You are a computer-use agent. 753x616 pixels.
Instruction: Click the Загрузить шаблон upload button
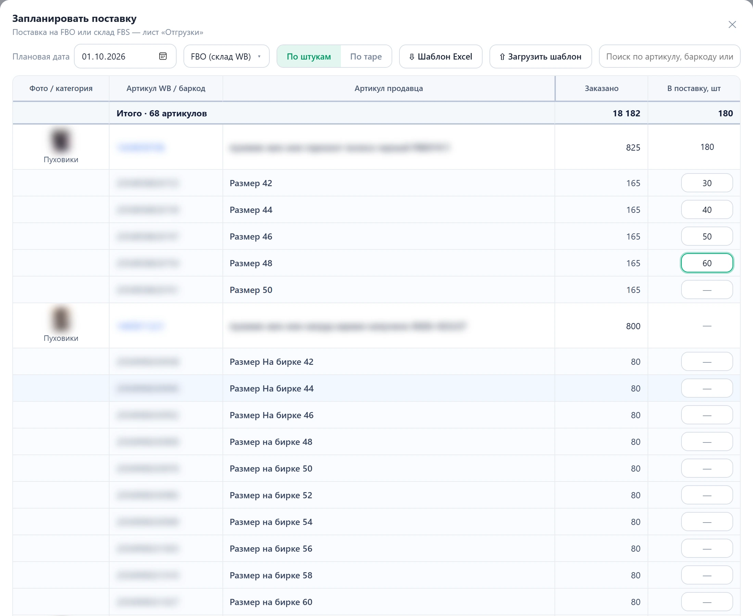click(x=540, y=56)
